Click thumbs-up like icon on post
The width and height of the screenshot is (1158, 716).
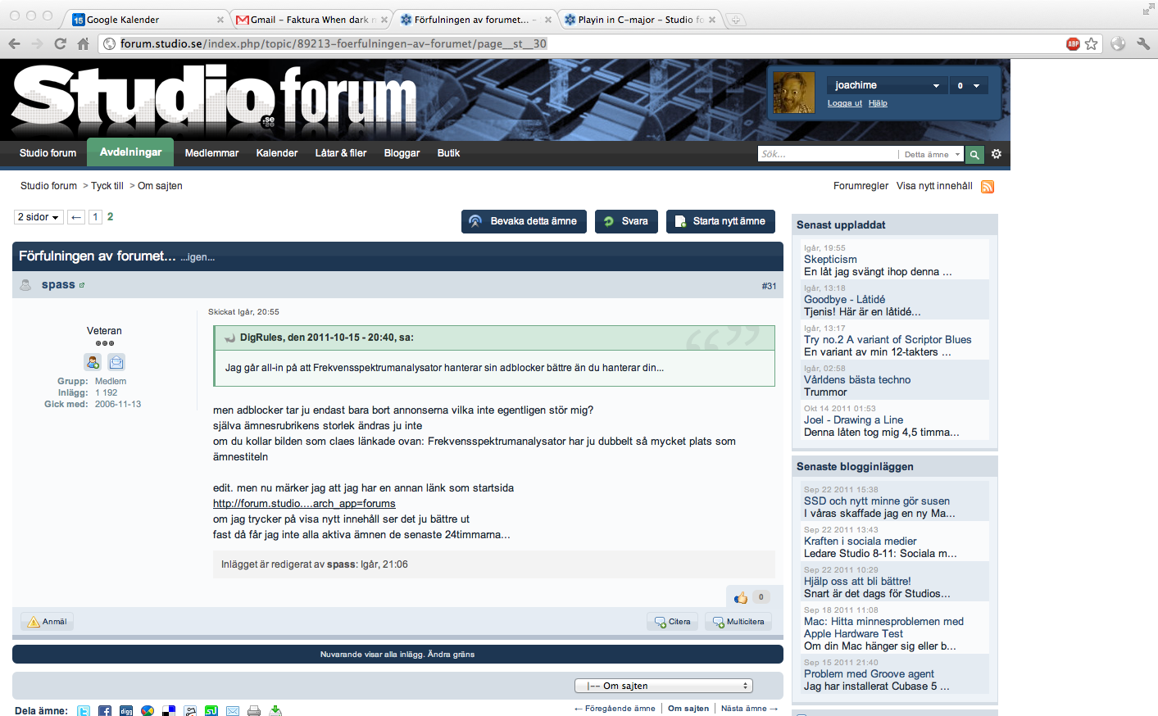point(741,597)
